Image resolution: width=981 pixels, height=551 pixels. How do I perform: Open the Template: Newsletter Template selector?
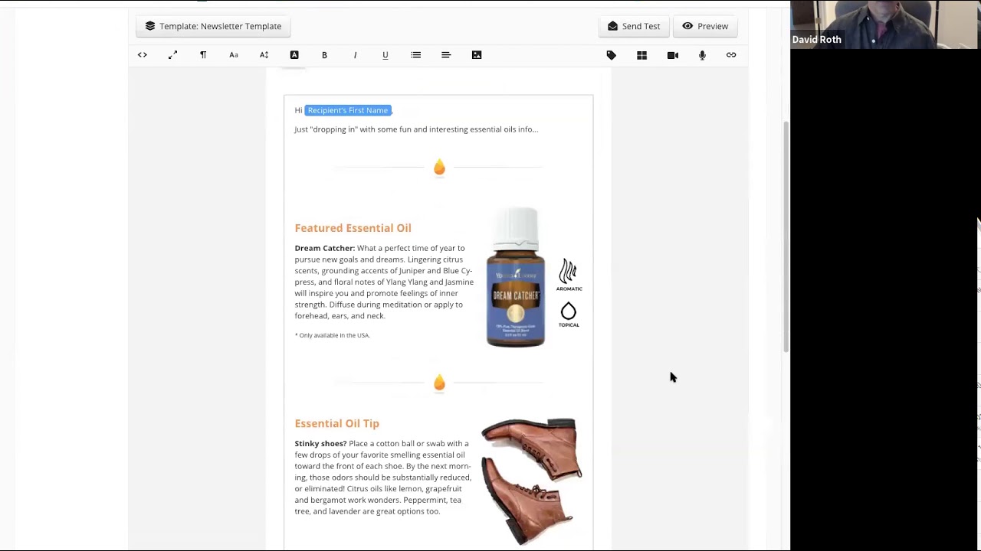pyautogui.click(x=213, y=26)
